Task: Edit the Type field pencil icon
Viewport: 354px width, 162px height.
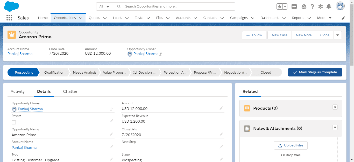Action: (111, 159)
